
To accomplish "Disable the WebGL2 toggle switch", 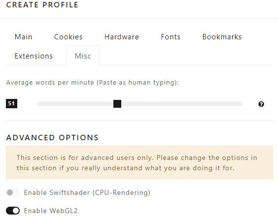I will (x=13, y=211).
